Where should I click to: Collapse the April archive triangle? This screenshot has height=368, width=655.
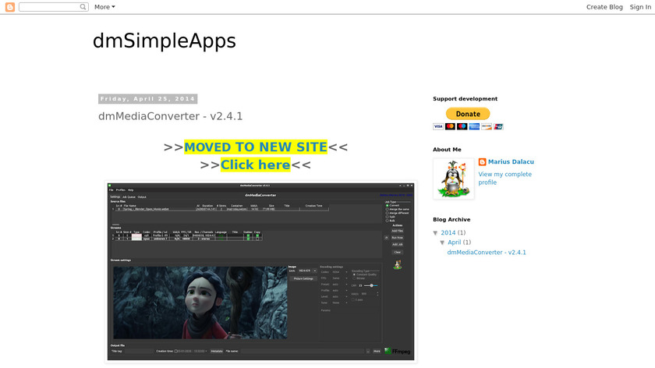coord(442,242)
